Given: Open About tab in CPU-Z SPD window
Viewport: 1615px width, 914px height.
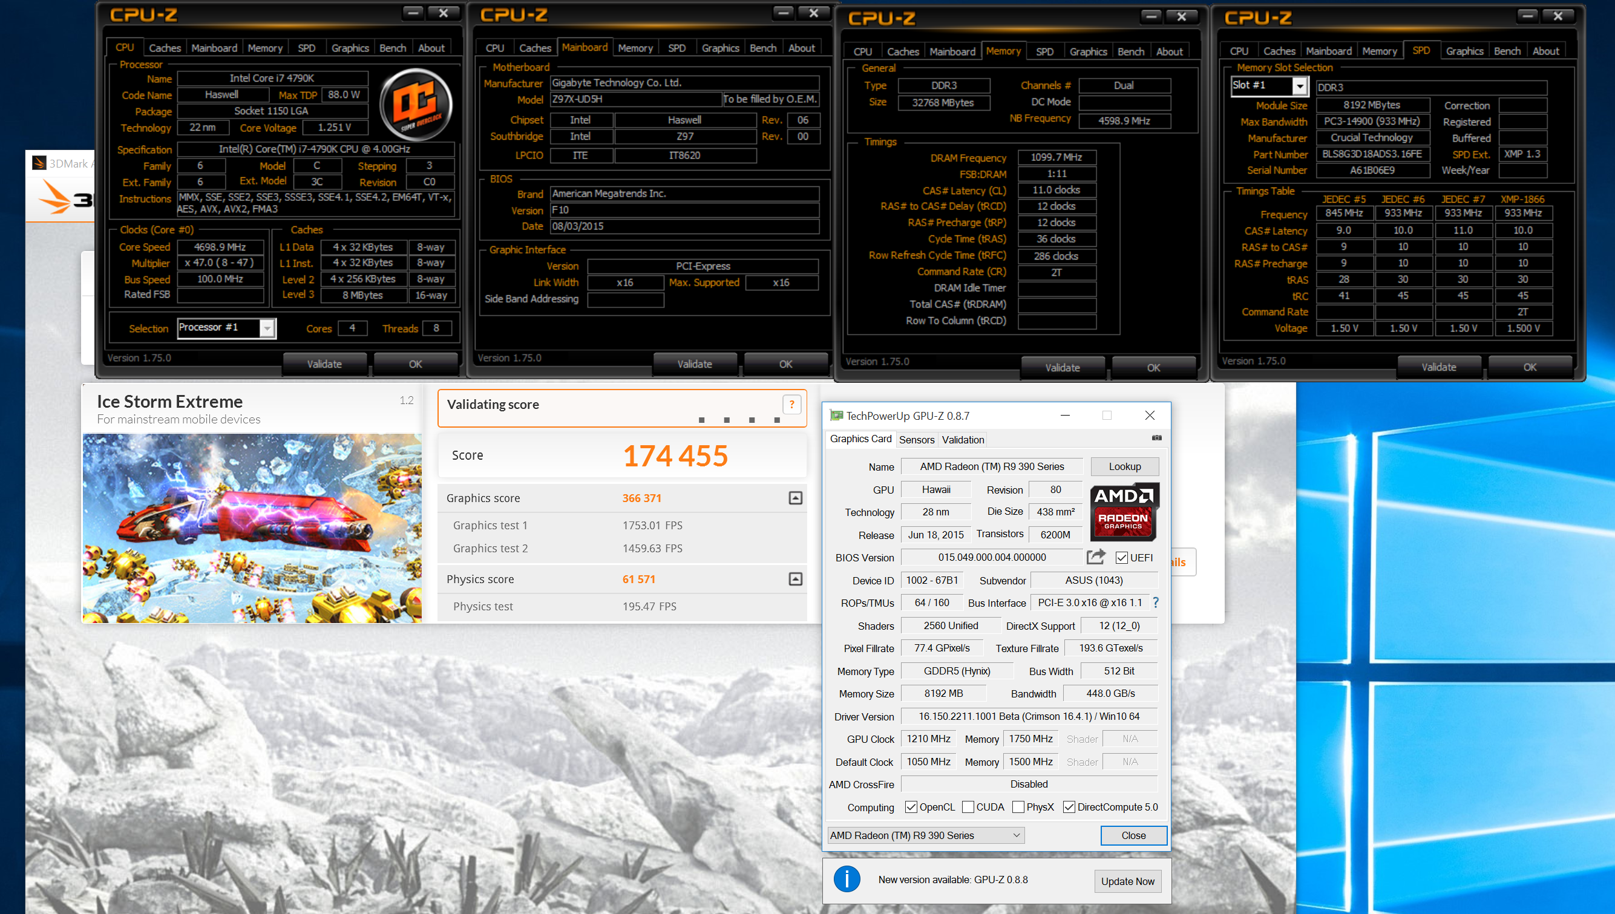Looking at the screenshot, I should (x=1545, y=51).
